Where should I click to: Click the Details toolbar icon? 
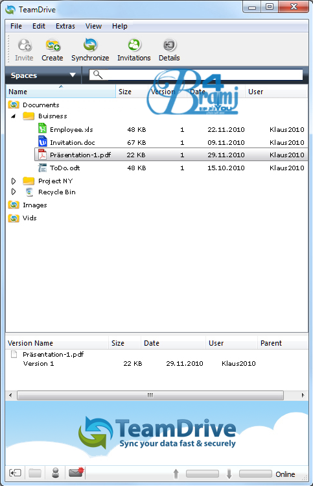point(169,45)
